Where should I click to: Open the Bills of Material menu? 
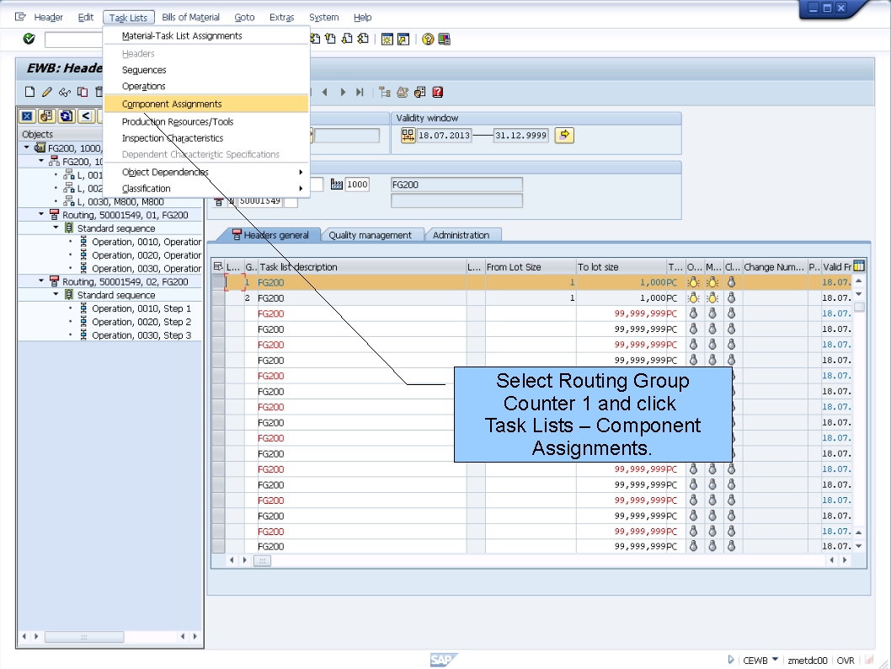coord(190,17)
